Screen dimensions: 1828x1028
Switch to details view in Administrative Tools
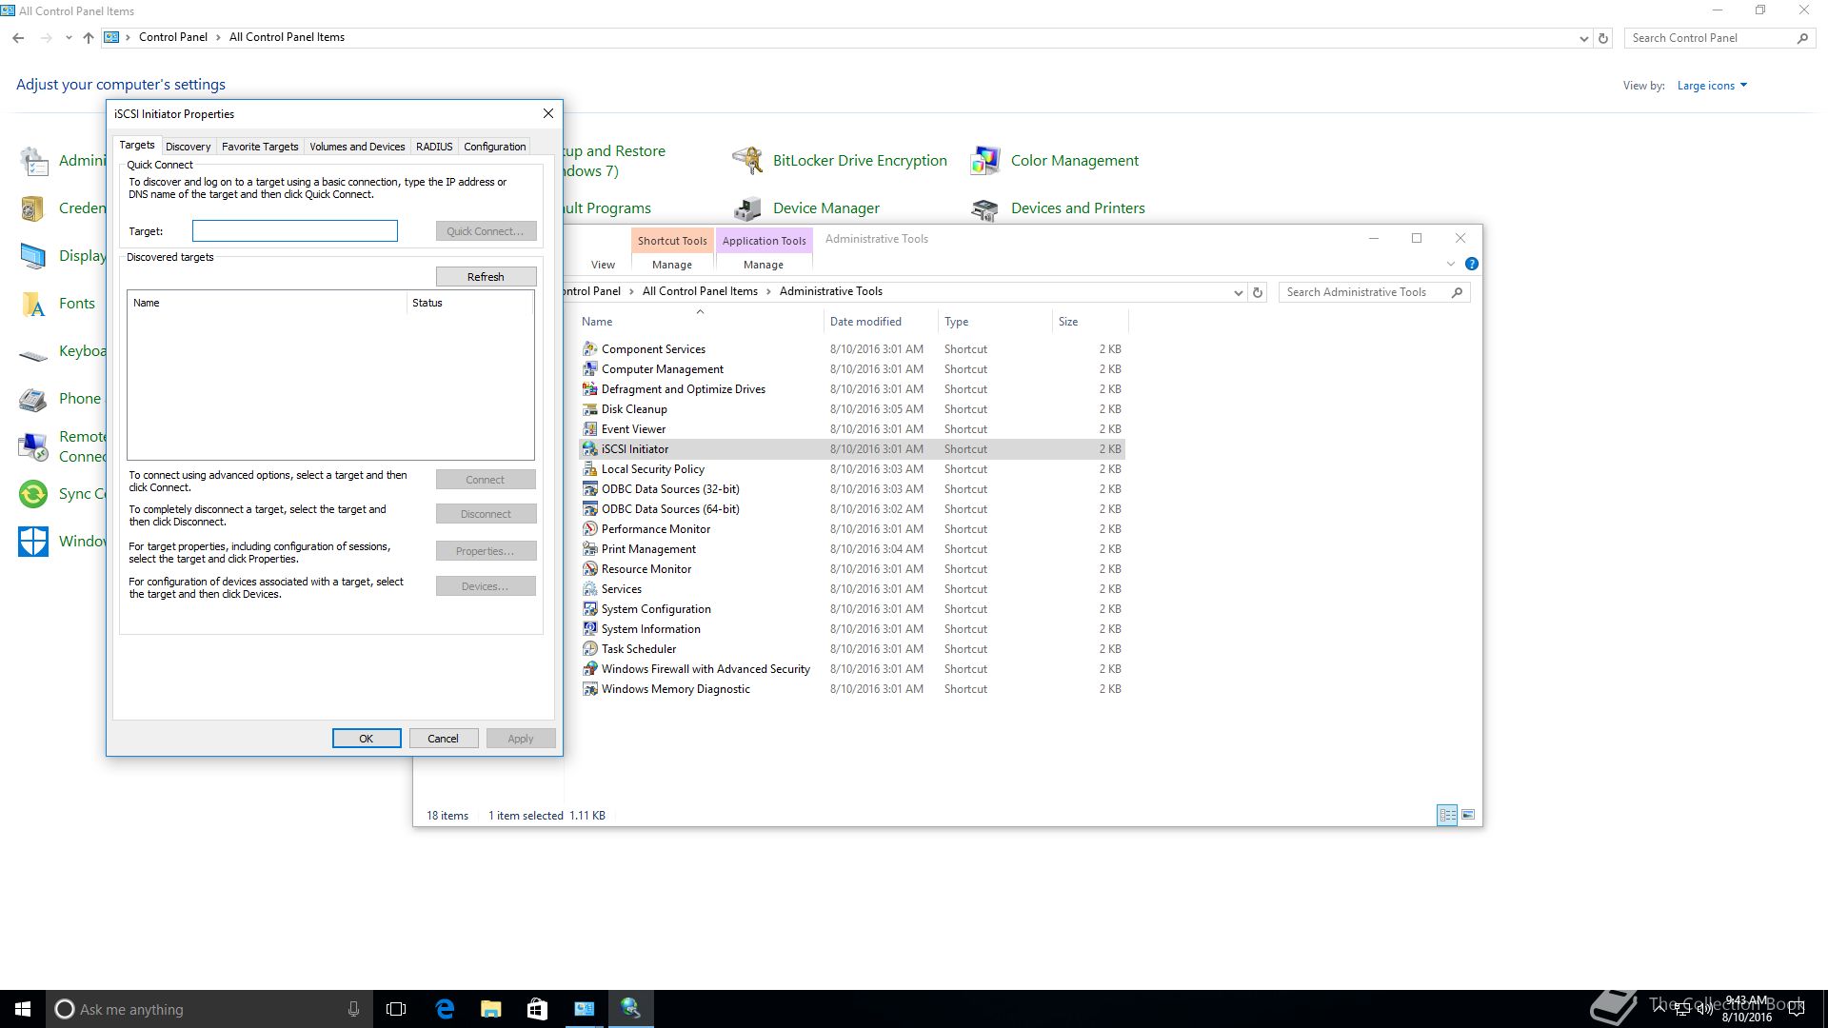point(1447,815)
